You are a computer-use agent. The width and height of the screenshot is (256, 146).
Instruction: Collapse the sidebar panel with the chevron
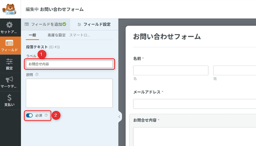tap(119, 117)
